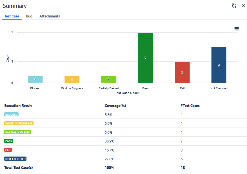Select the green Pass bar

point(145,58)
